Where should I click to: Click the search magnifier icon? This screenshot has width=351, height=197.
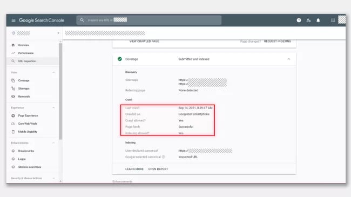point(82,20)
